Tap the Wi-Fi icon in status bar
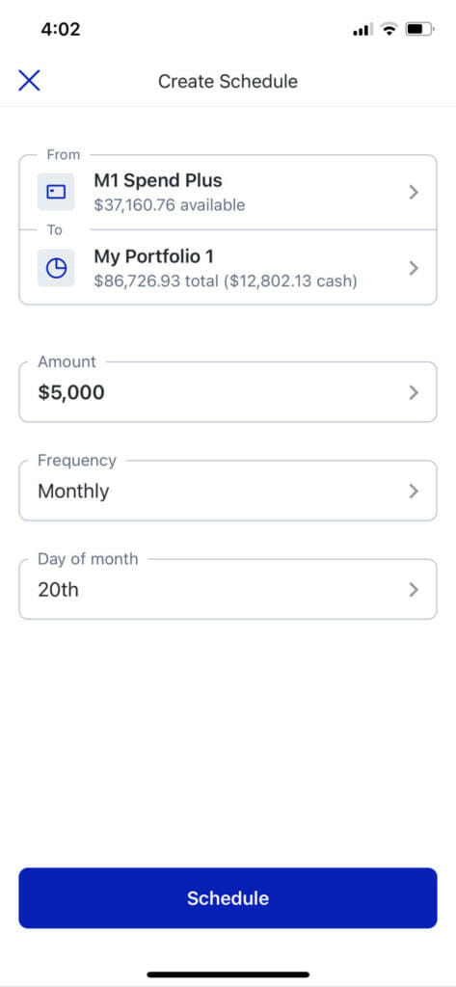 tap(390, 29)
